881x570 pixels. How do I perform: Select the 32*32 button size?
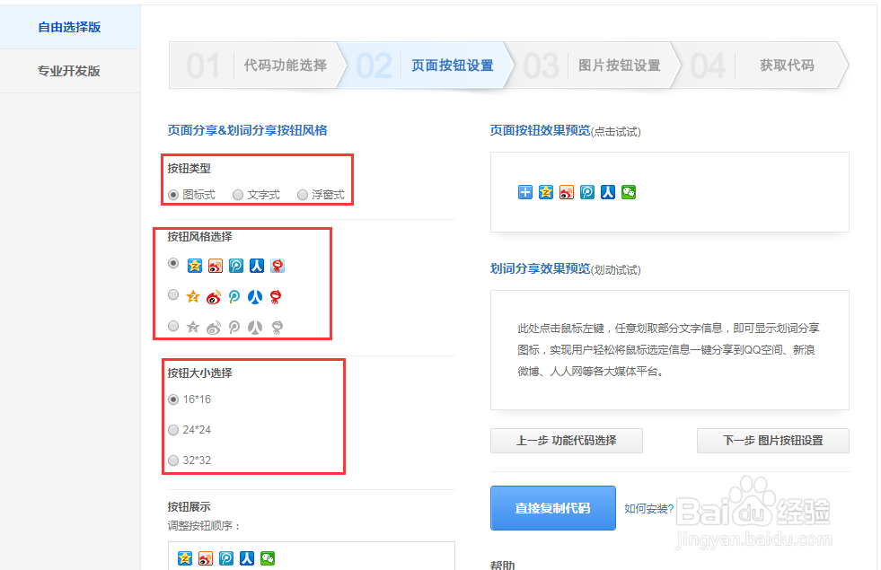pyautogui.click(x=172, y=460)
